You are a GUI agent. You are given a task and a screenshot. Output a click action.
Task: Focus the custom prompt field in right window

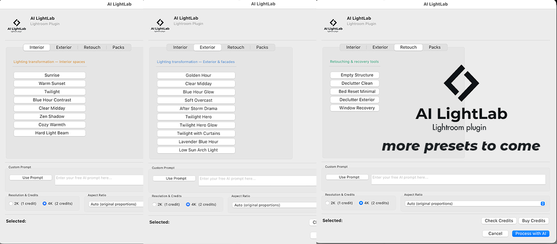click(458, 179)
